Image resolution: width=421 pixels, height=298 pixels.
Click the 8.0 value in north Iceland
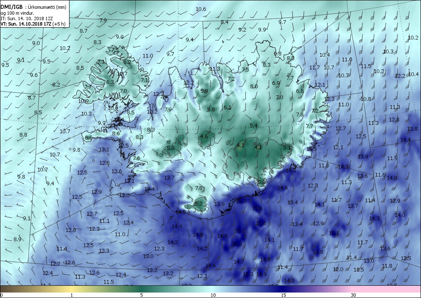(x=254, y=86)
